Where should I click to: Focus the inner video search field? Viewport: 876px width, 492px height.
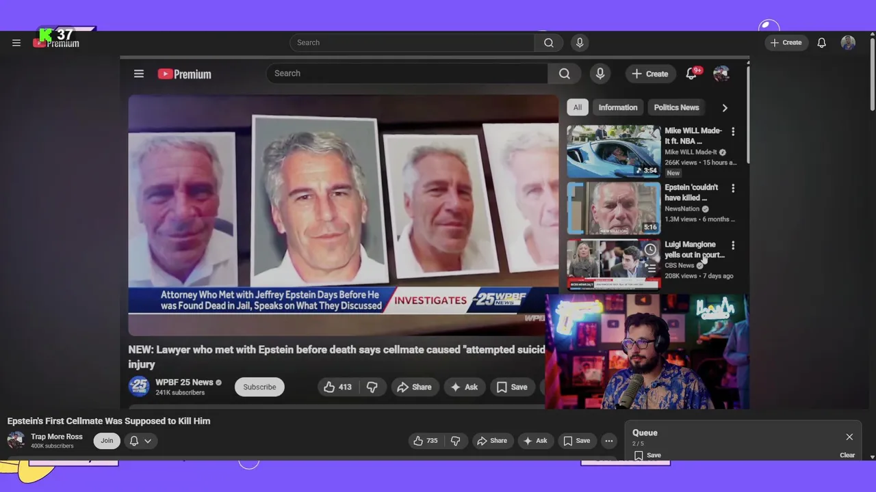pyautogui.click(x=407, y=73)
